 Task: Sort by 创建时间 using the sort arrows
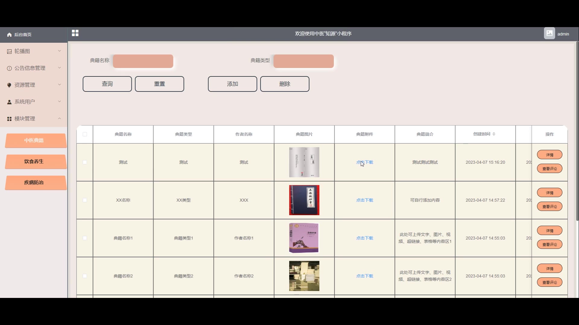494,134
